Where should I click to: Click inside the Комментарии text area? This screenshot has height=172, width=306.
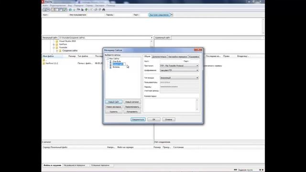pyautogui.click(x=170, y=105)
